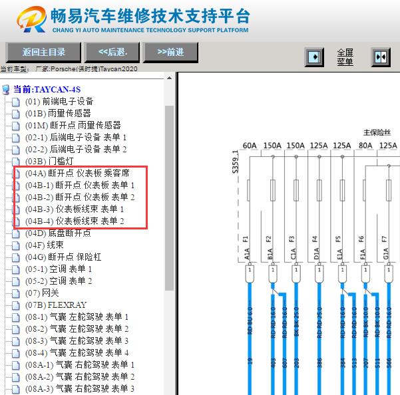400x395 pixels.
Task: Open (04B-4) 仪表板线束 表单 2
Action: point(75,221)
